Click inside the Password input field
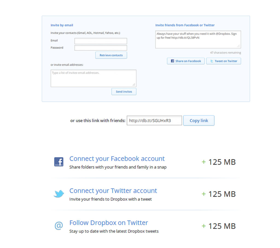 pos(101,48)
